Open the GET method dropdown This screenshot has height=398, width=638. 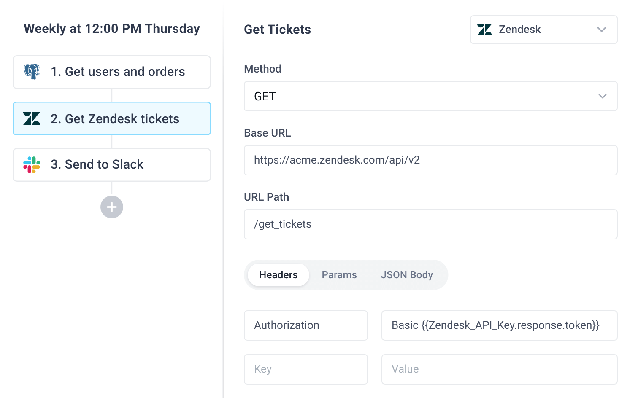pos(430,96)
